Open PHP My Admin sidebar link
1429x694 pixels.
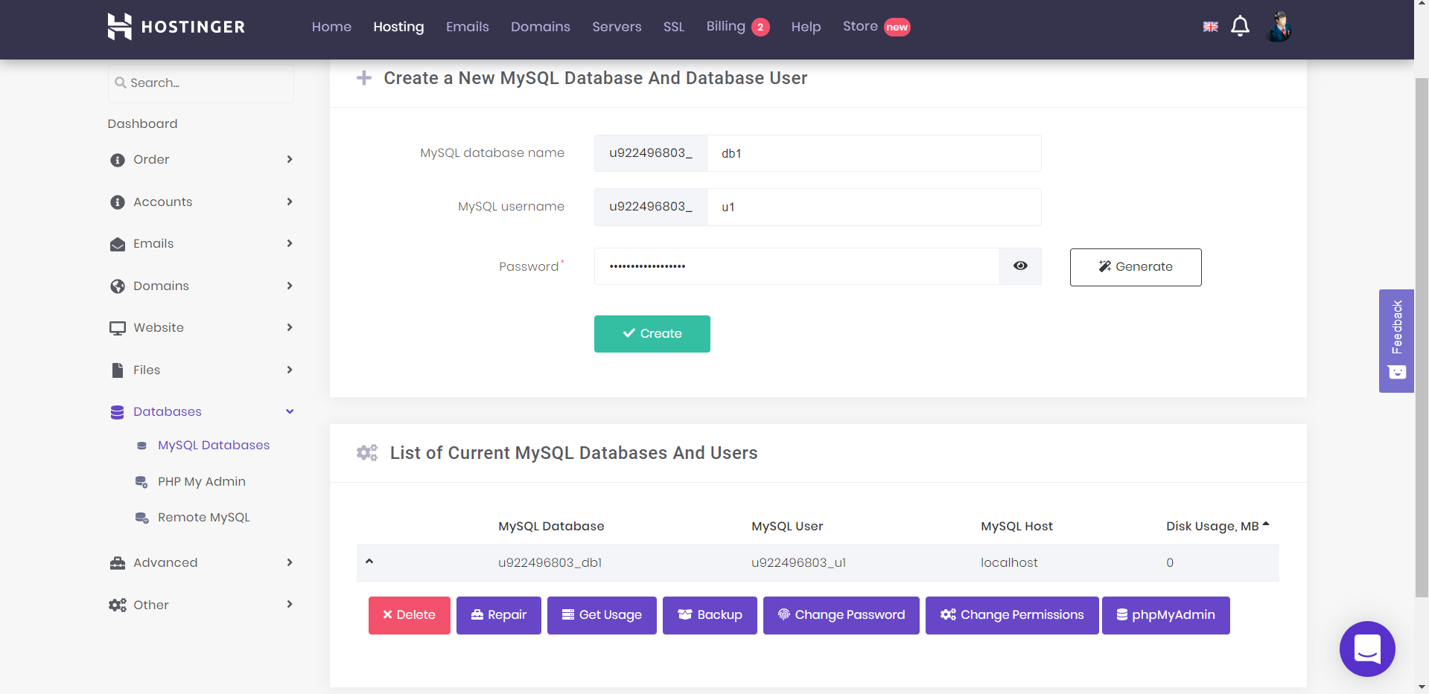pyautogui.click(x=202, y=482)
